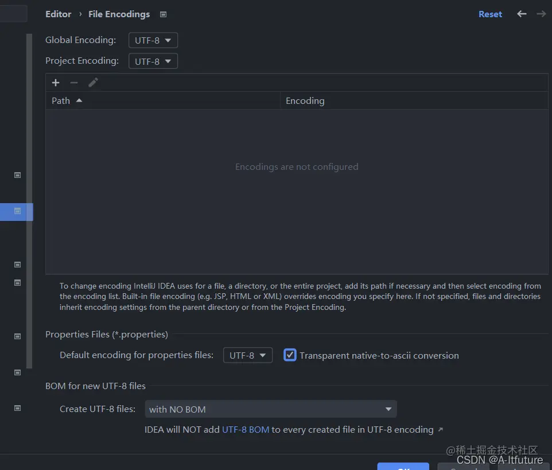Click the sidebar vertical scrollbar
Image resolution: width=552 pixels, height=470 pixels.
pyautogui.click(x=29, y=201)
